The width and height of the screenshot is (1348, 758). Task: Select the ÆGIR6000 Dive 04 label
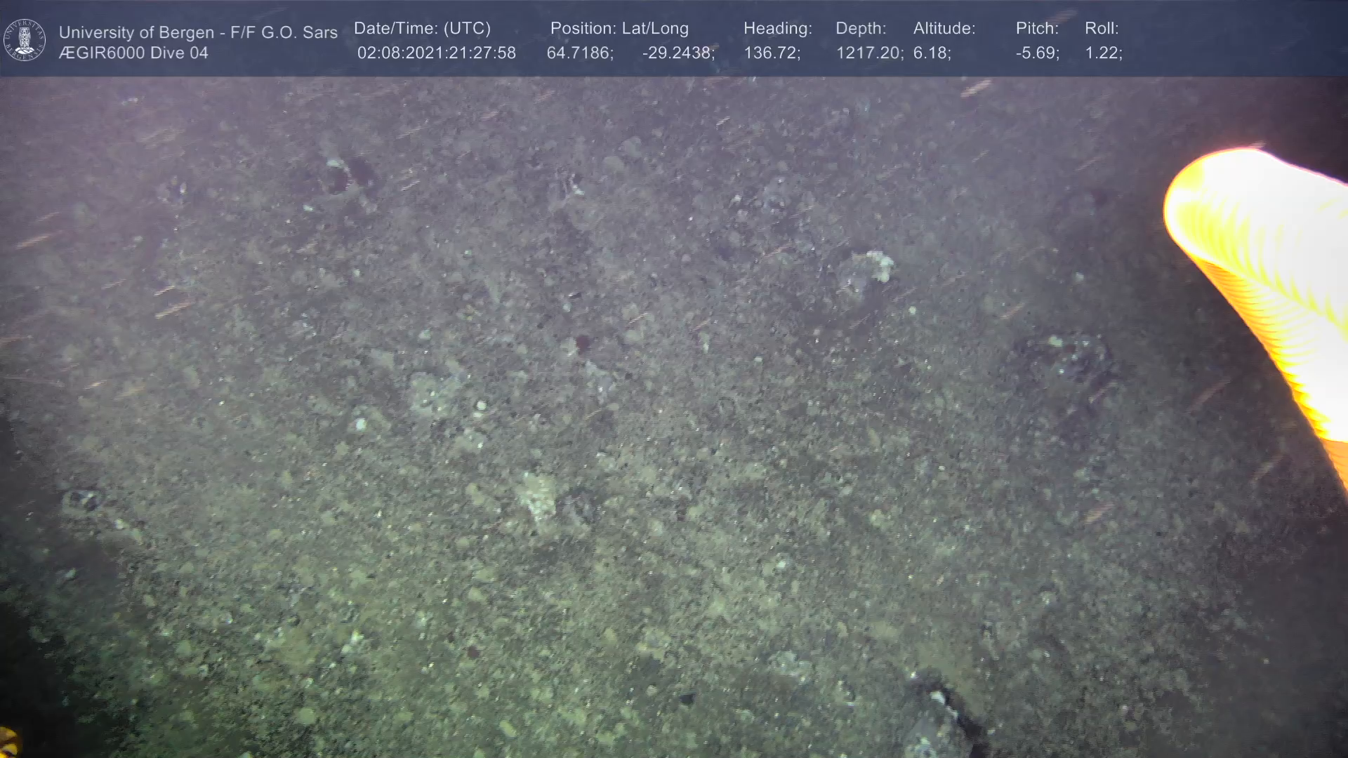click(133, 53)
